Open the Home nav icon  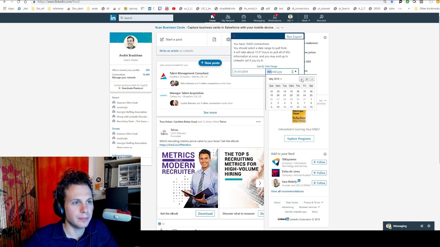tap(212, 18)
